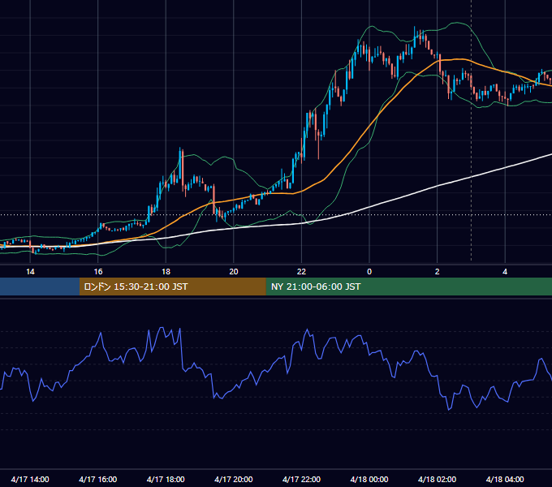Click the 4/18 04:00 time label
The image size is (552, 487).
(505, 479)
